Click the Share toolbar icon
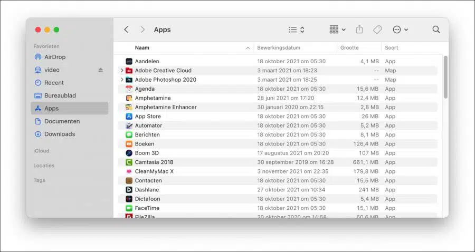The width and height of the screenshot is (475, 252). click(359, 30)
